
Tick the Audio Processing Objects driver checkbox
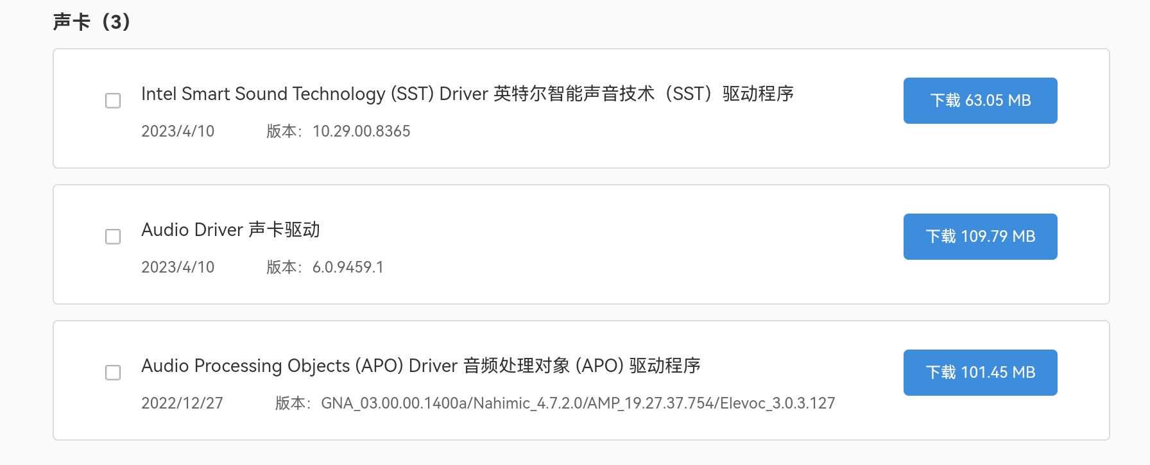(113, 373)
